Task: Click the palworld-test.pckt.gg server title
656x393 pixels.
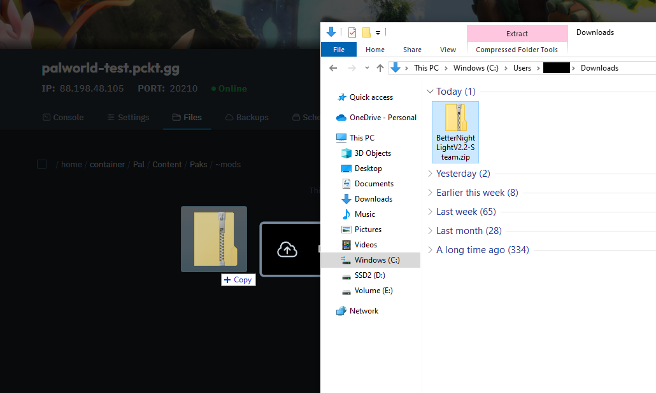Action: coord(110,68)
